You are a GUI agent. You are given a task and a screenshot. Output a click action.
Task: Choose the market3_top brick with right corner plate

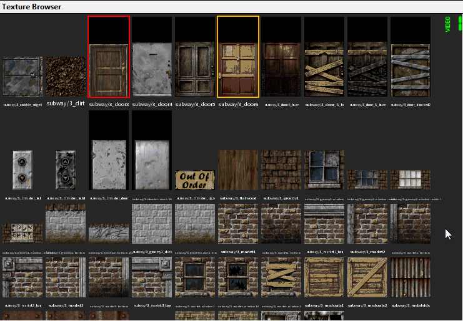point(152,277)
